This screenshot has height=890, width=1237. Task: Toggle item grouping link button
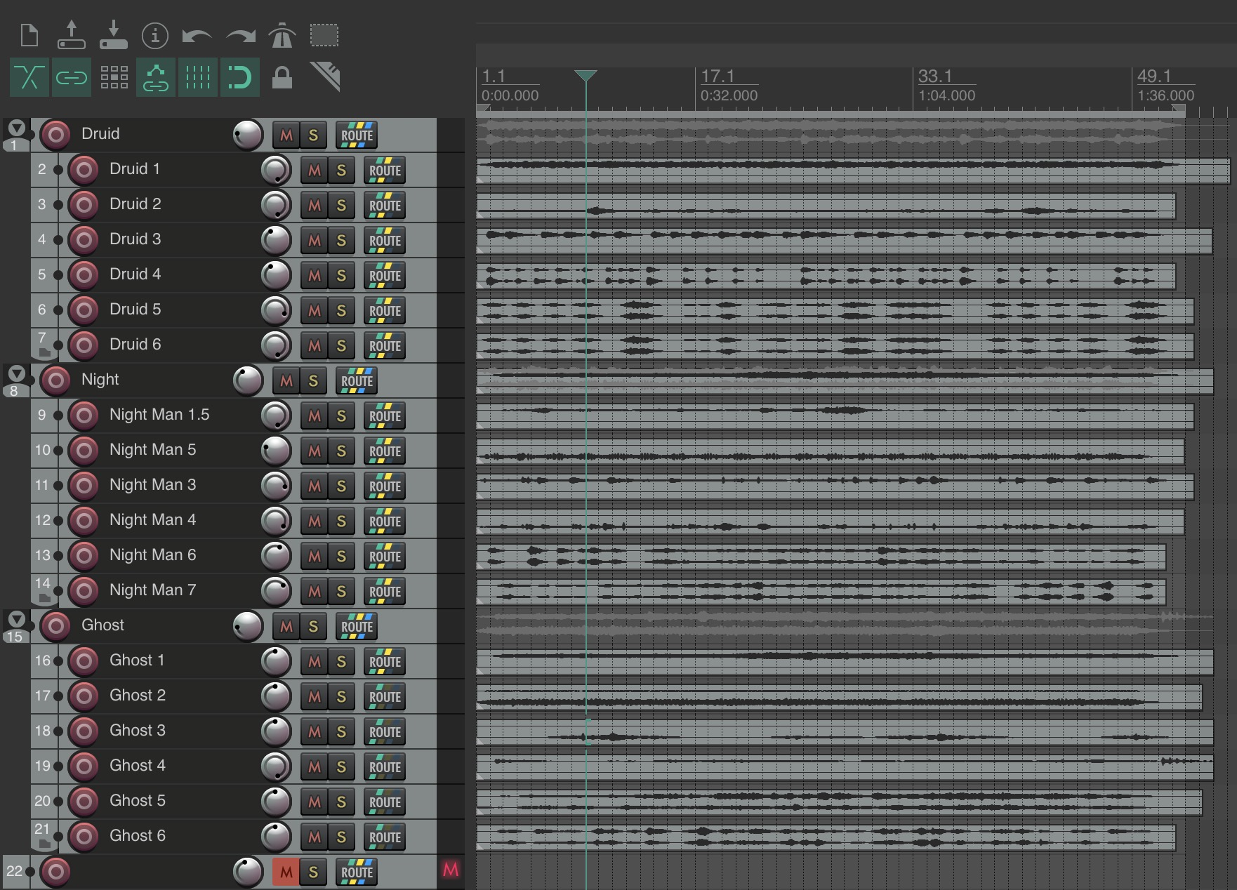pos(72,77)
